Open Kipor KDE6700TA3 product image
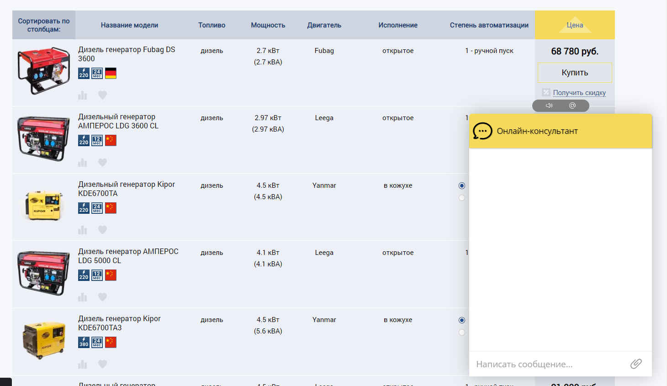 (x=43, y=340)
